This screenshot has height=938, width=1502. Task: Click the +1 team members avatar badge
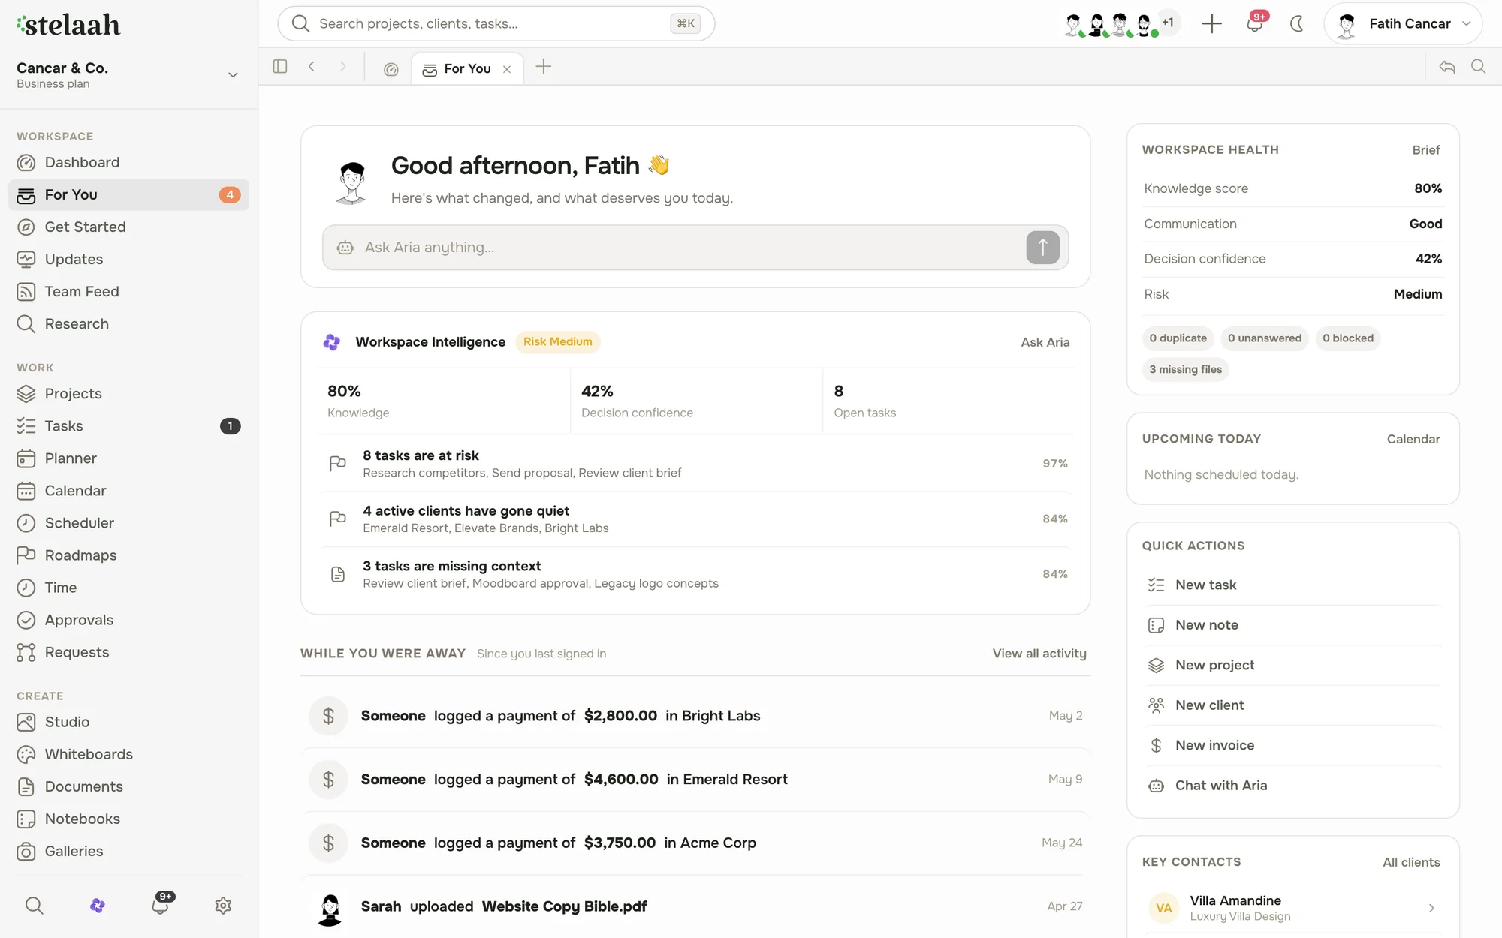point(1168,23)
